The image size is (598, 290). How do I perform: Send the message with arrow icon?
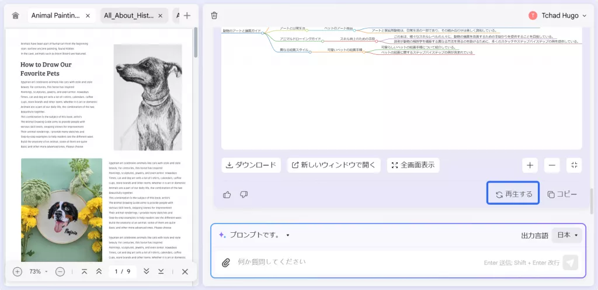point(571,262)
